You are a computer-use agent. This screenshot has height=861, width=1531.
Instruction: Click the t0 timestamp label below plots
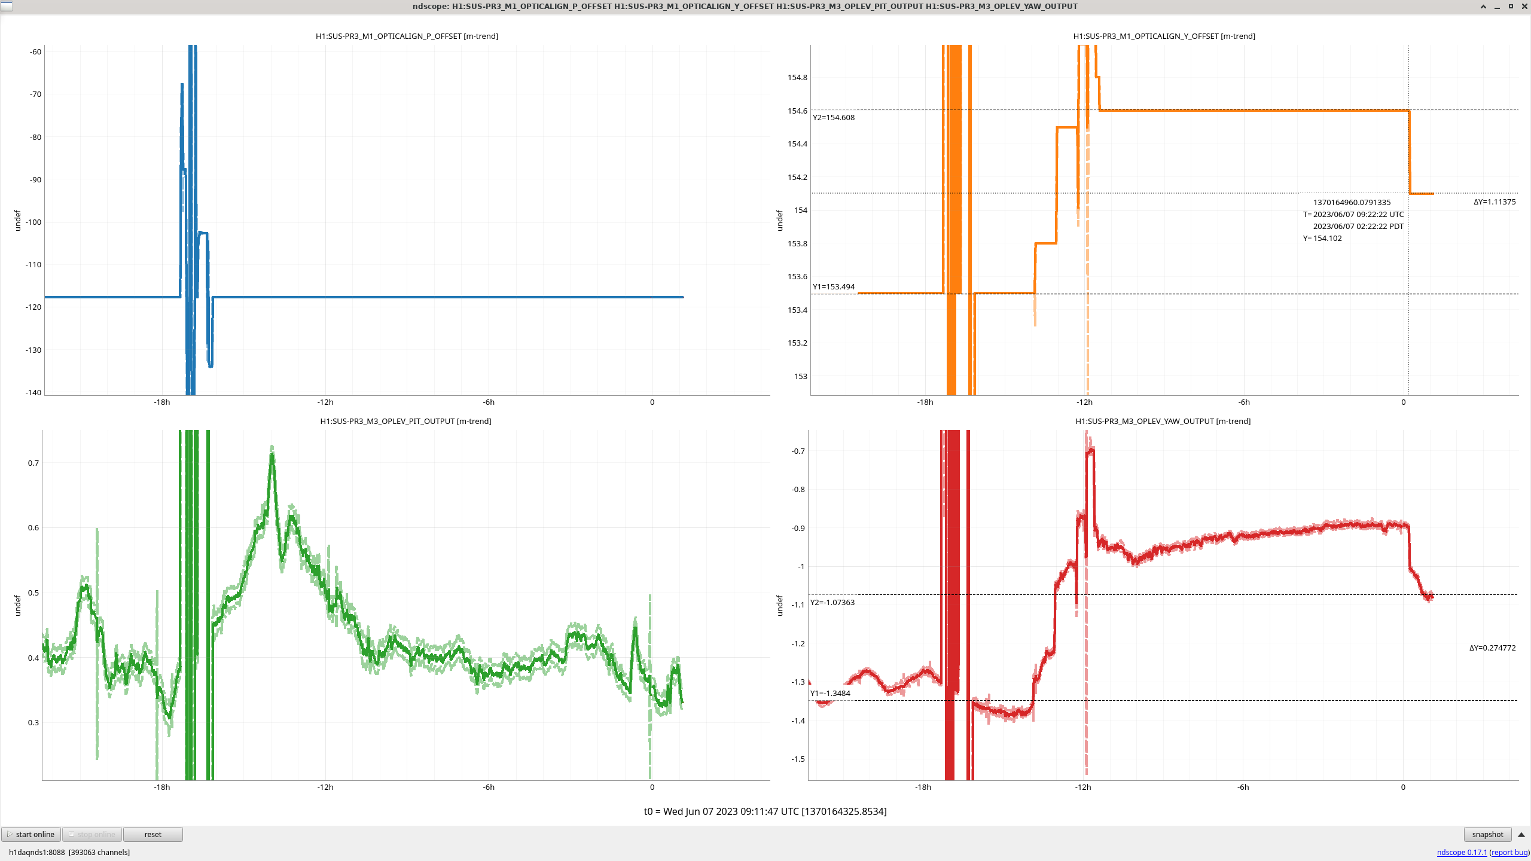point(765,811)
